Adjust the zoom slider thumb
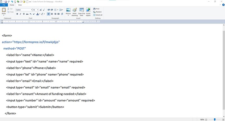The image size is (225, 121). click(215, 120)
